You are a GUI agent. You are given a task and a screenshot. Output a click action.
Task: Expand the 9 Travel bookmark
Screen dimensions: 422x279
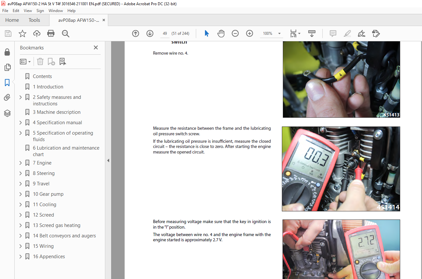pos(21,184)
